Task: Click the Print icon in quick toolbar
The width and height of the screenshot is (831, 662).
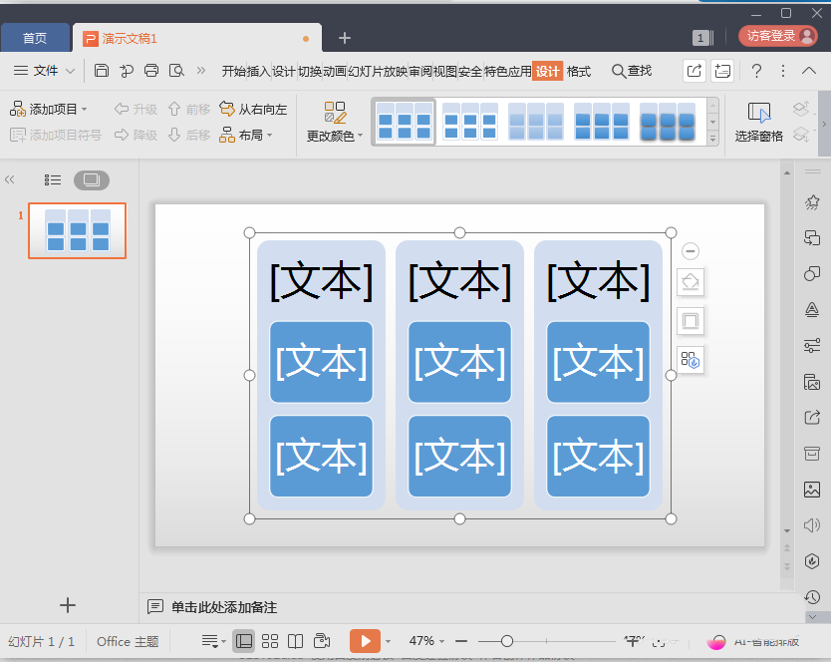Action: point(151,71)
